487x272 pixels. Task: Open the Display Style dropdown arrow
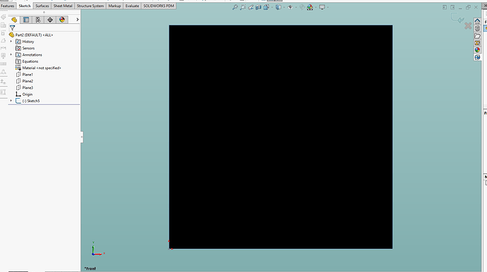click(x=284, y=8)
